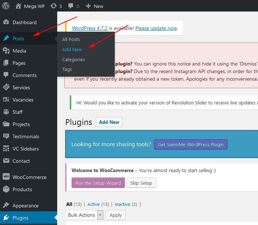The height and width of the screenshot is (225, 258).
Task: Click the Posts pushpin icon
Action: click(x=6, y=39)
